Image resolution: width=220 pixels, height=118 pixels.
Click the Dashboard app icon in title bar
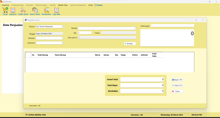(x=1, y=1)
